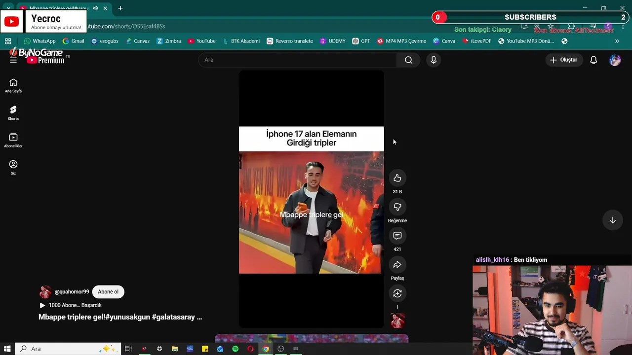The width and height of the screenshot is (632, 355).
Task: Share the Short via the Paylaş arrow
Action: [x=397, y=265]
